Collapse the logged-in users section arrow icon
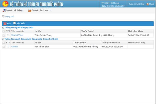Image resolution: width=156 pixels, height=104 pixels. pyautogui.click(x=3, y=39)
